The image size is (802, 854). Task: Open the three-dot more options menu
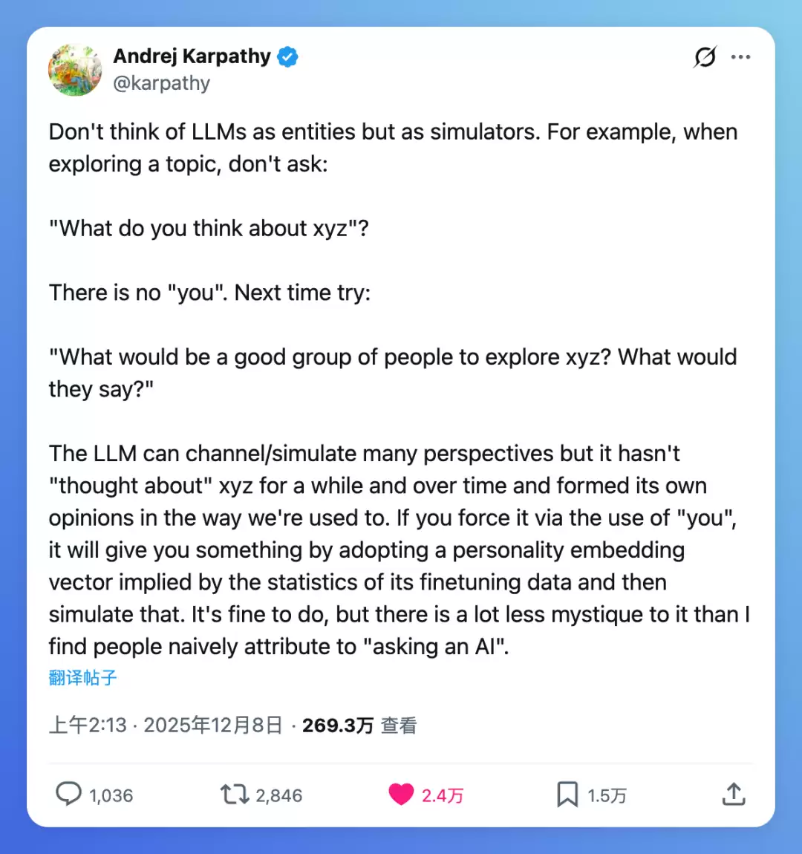(x=740, y=57)
